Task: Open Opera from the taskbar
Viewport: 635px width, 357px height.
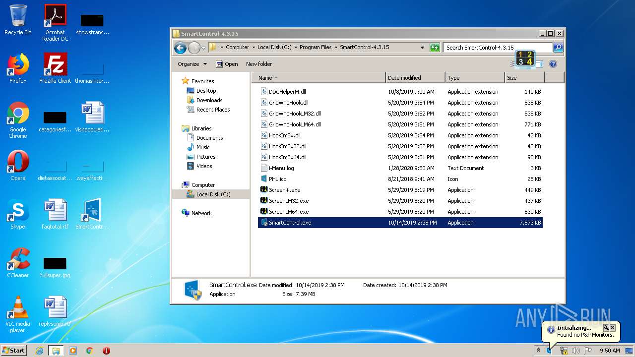Action: tap(106, 351)
